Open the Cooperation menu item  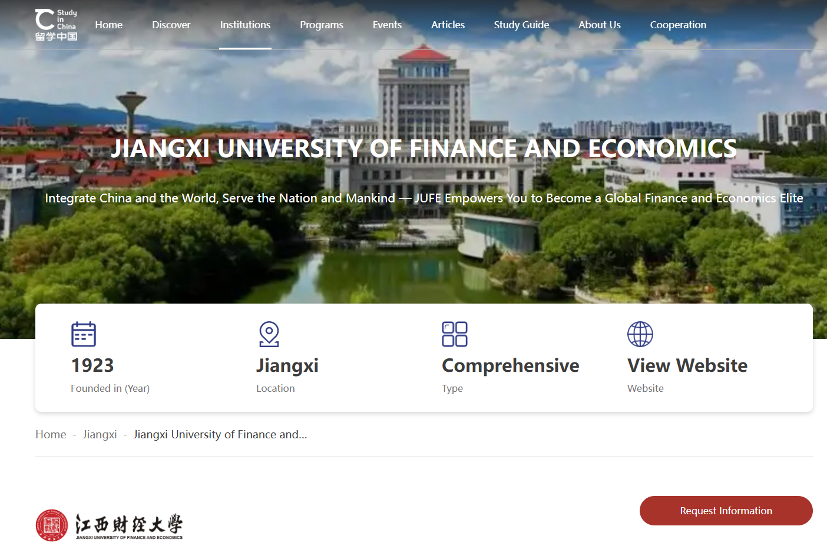point(678,25)
